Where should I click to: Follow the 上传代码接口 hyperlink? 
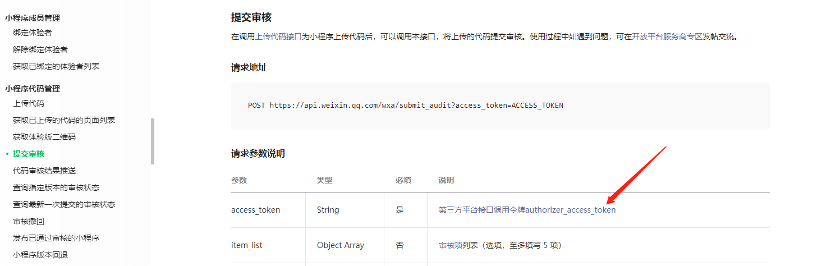278,37
